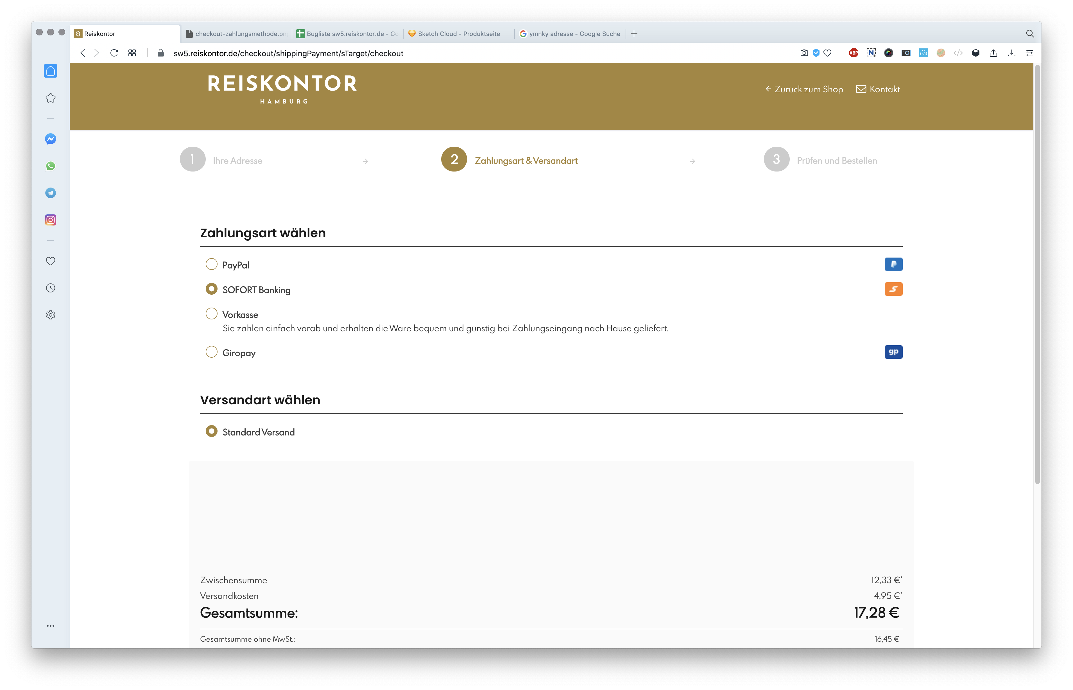Select PayPal payment method
This screenshot has width=1073, height=690.
point(211,264)
